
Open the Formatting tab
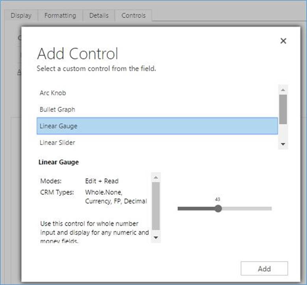click(x=60, y=15)
